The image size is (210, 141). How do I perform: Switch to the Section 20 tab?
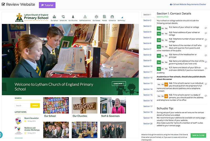(x=148, y=124)
